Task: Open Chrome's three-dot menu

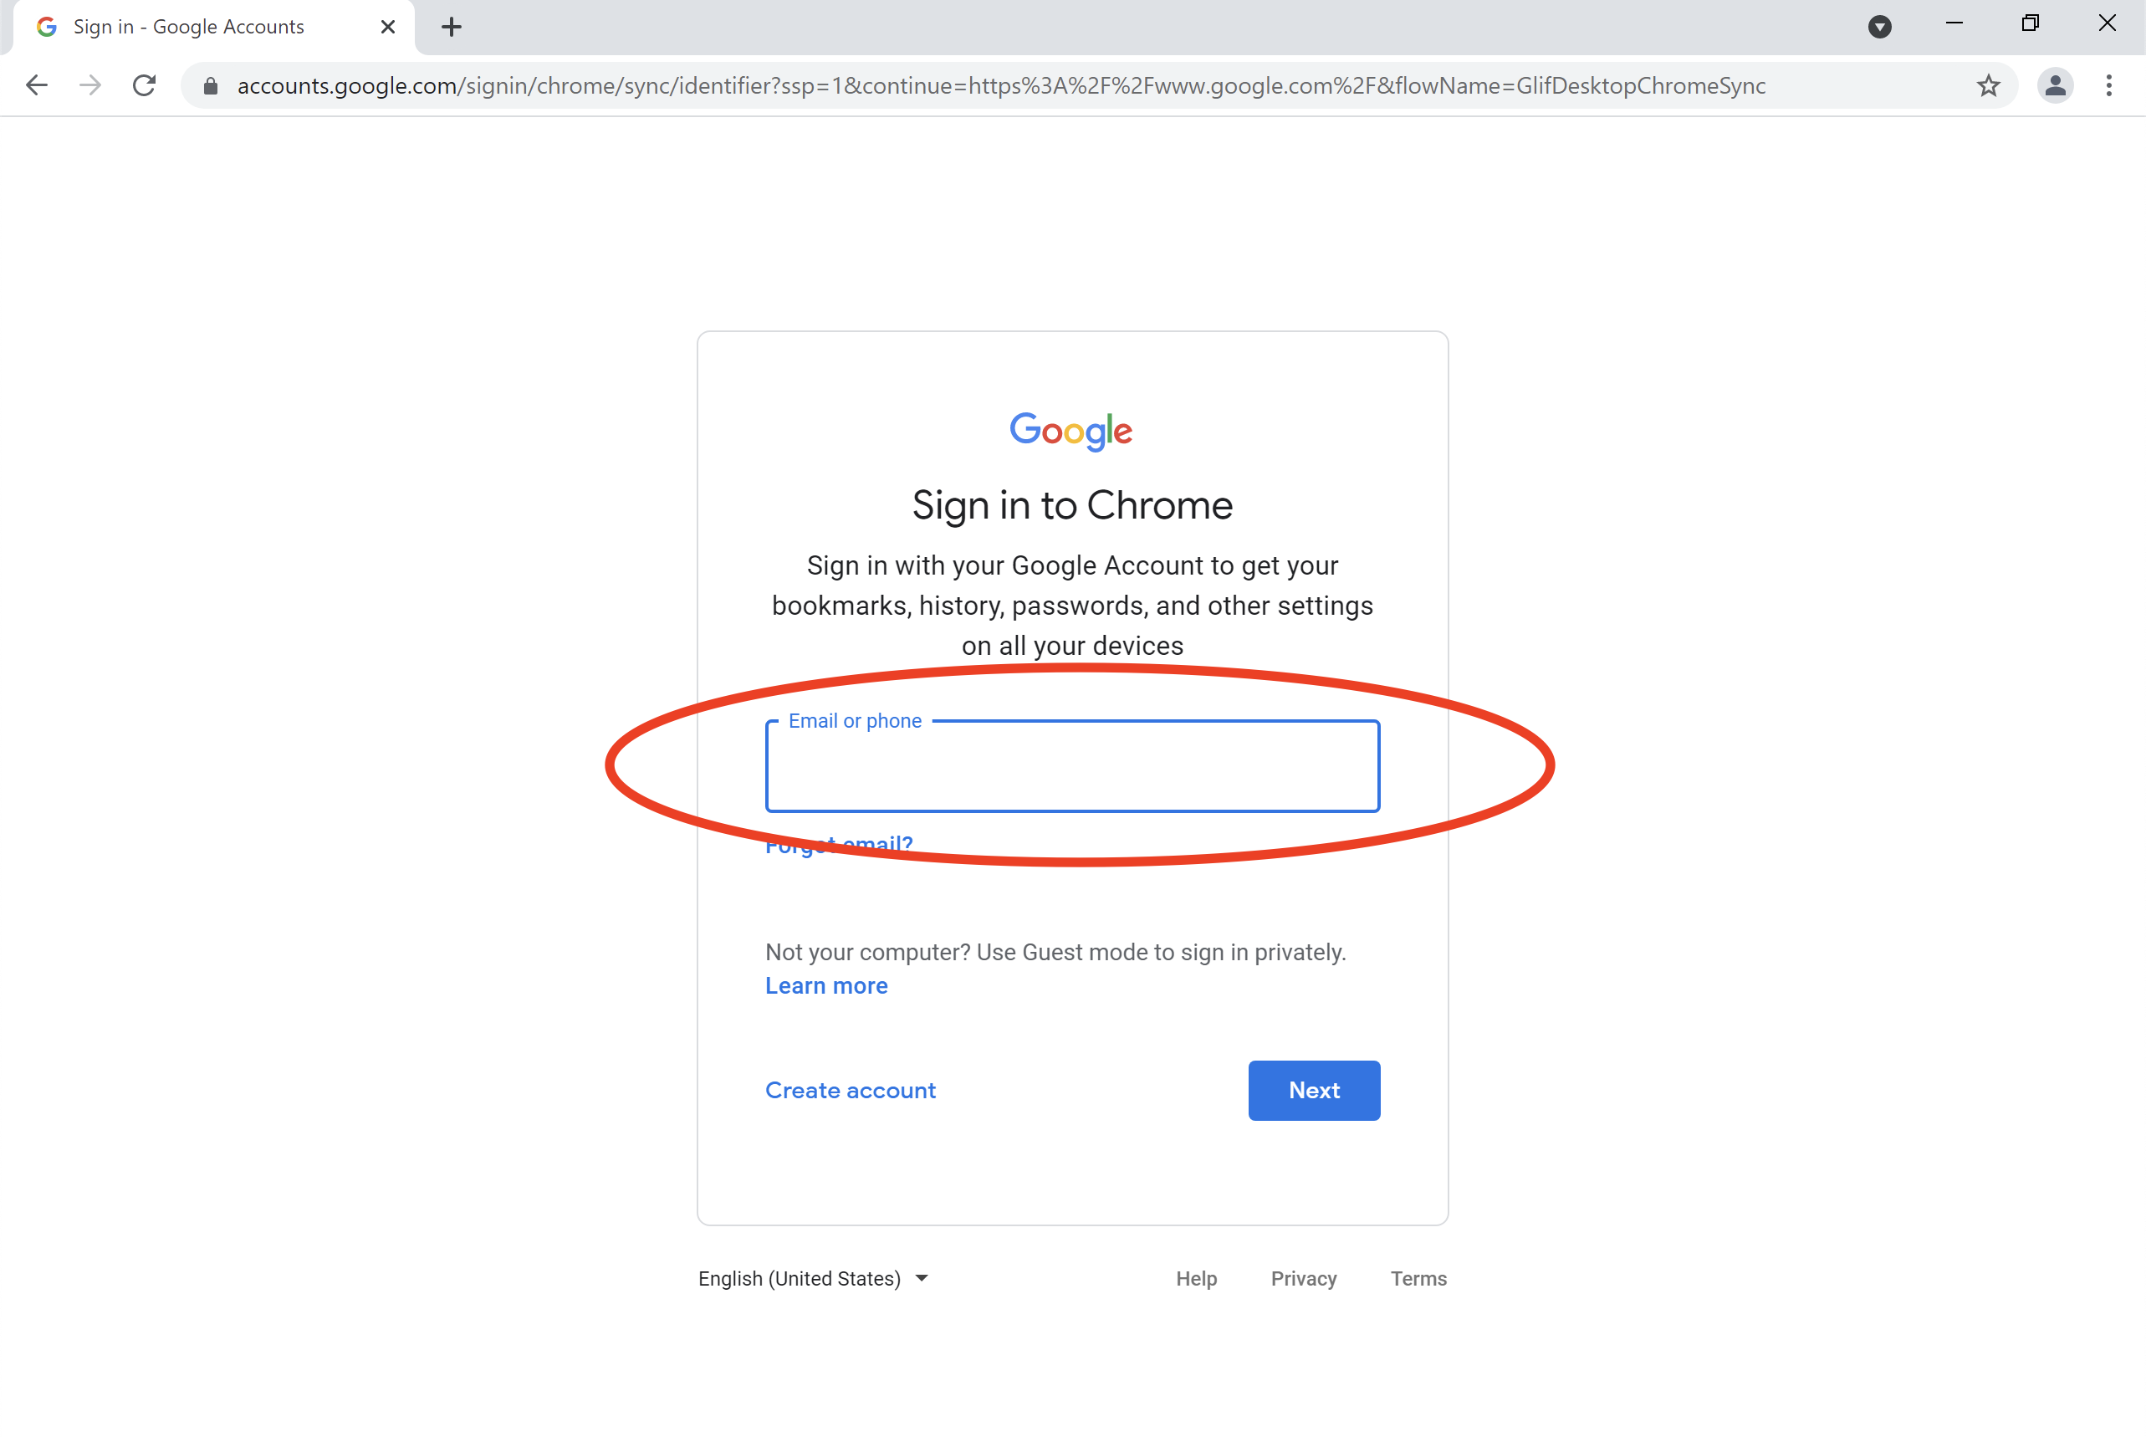Action: click(2108, 85)
